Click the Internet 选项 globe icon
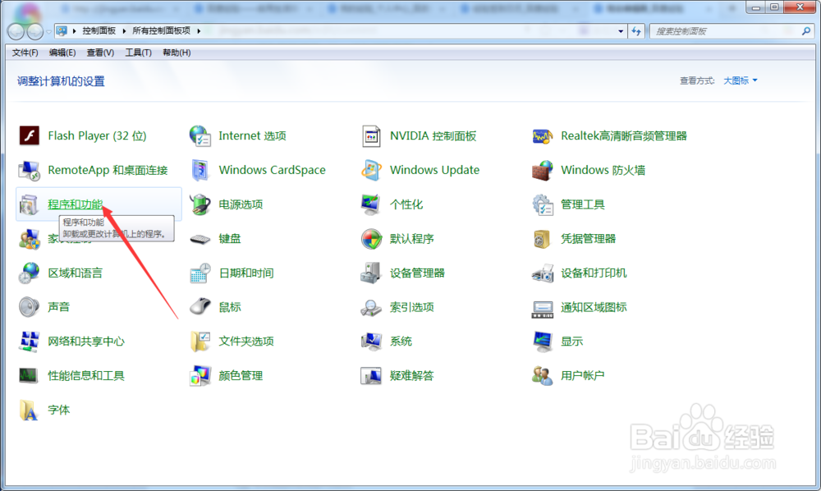Image resolution: width=821 pixels, height=491 pixels. coord(200,135)
